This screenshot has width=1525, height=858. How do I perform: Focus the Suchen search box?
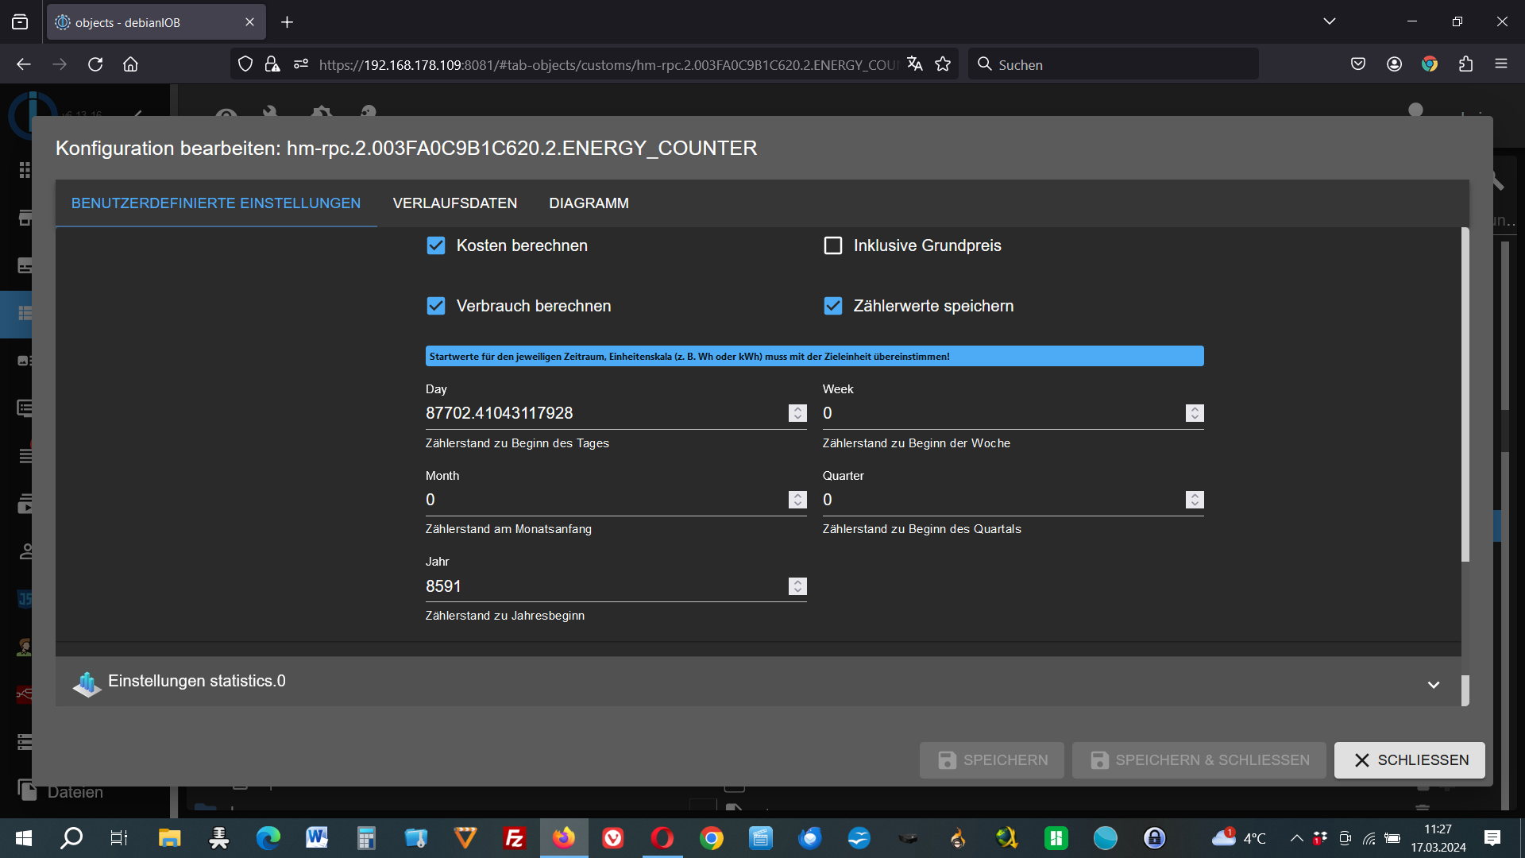click(1112, 64)
